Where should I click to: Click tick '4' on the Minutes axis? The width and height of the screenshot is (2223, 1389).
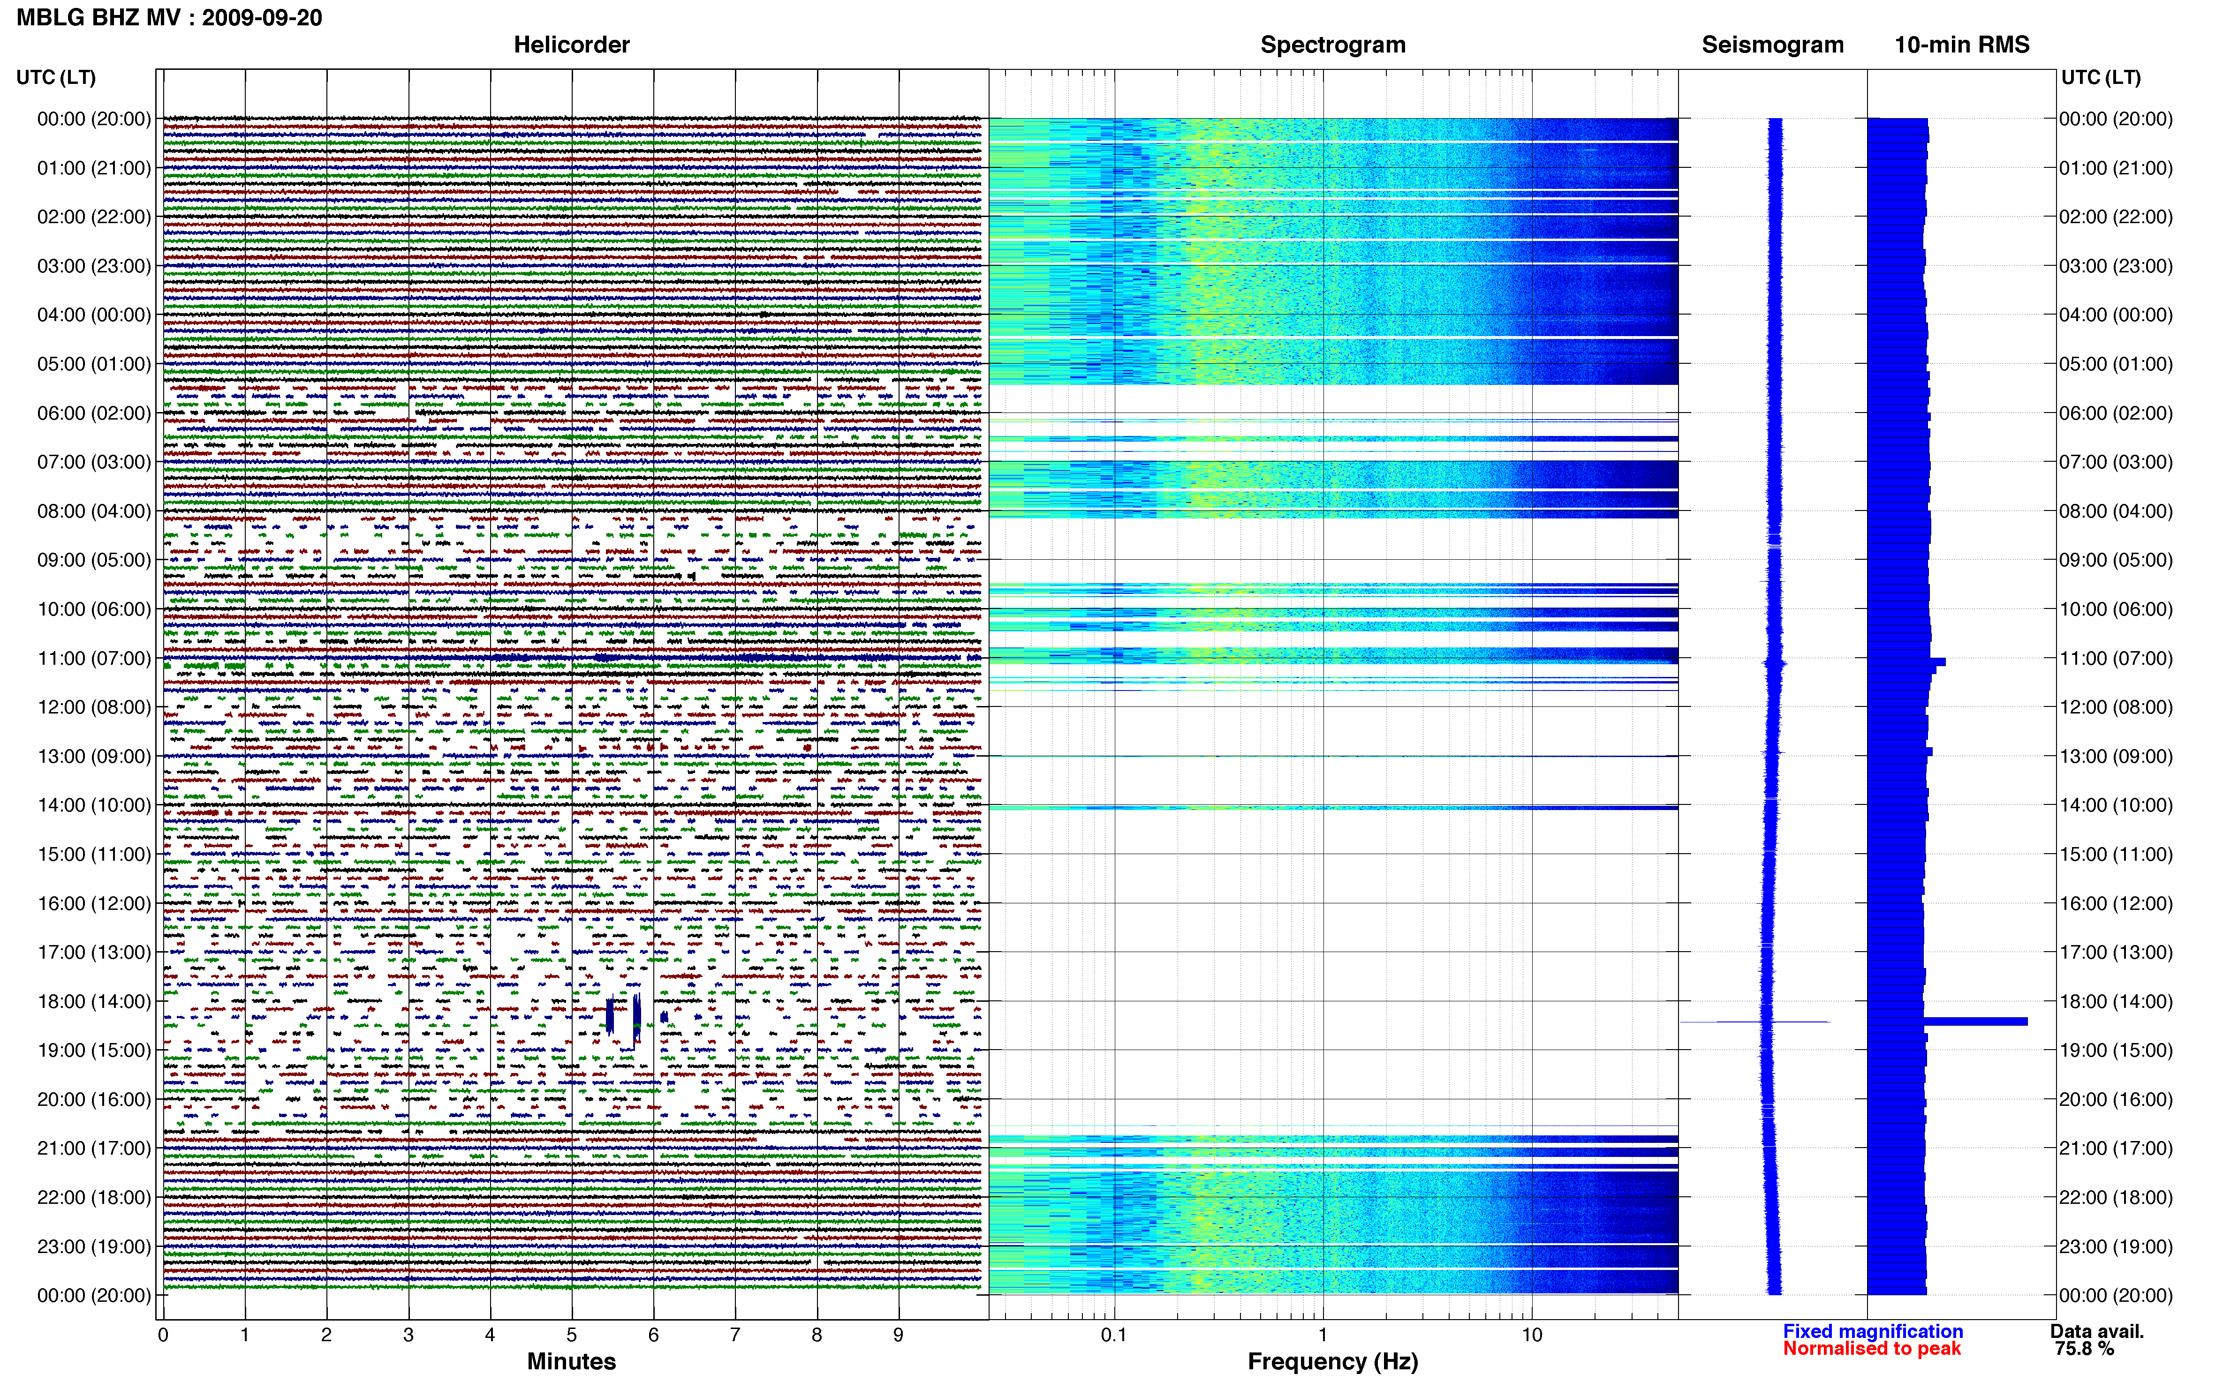(490, 1335)
